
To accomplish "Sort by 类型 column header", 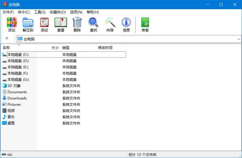I will (78, 48).
